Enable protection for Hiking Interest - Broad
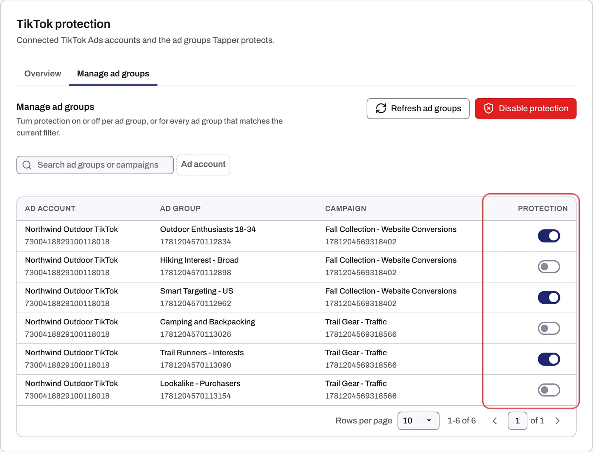The height and width of the screenshot is (452, 593). [x=549, y=267]
